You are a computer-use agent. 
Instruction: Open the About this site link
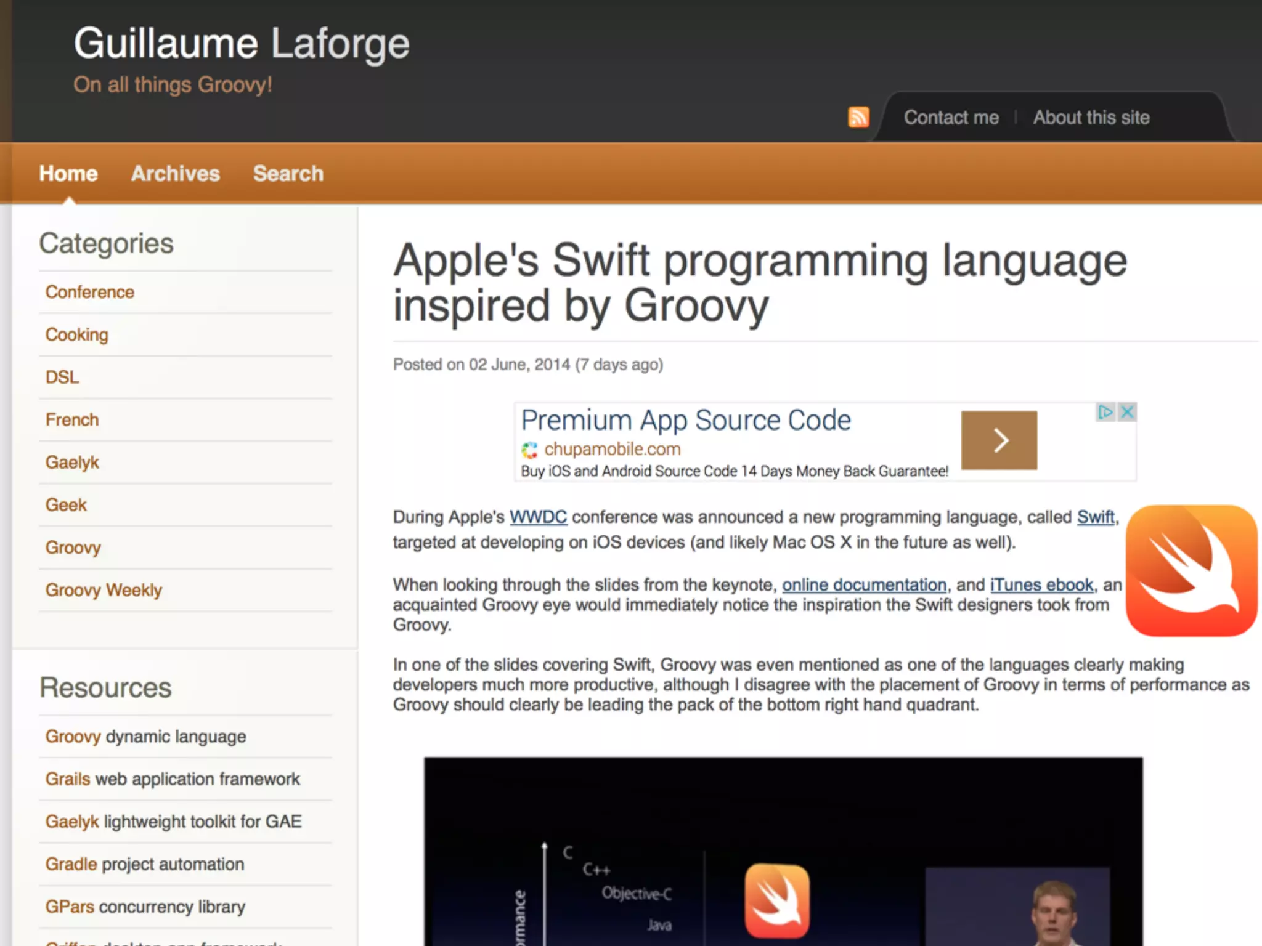[x=1091, y=118]
